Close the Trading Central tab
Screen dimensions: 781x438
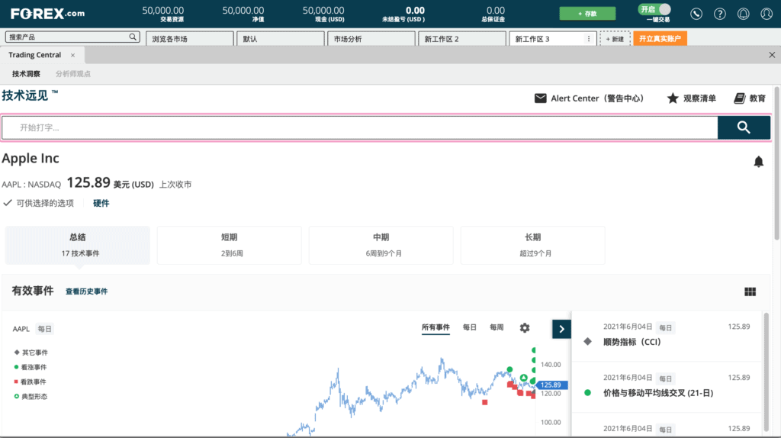tap(72, 55)
